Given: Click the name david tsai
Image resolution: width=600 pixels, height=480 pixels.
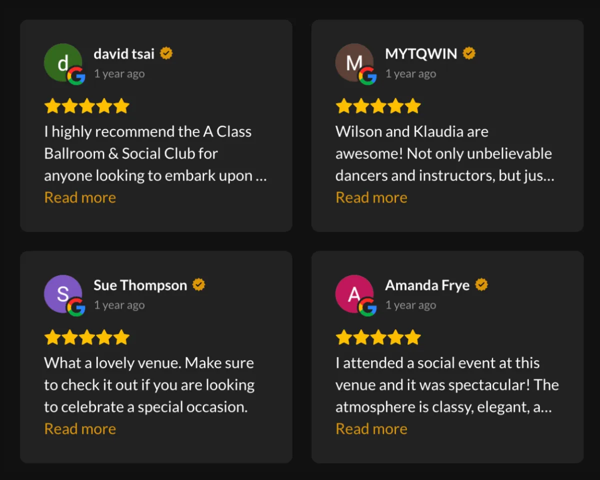Looking at the screenshot, I should [x=124, y=53].
